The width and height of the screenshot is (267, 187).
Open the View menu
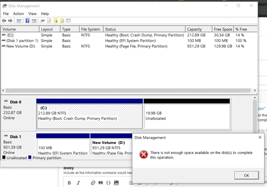tap(32, 14)
